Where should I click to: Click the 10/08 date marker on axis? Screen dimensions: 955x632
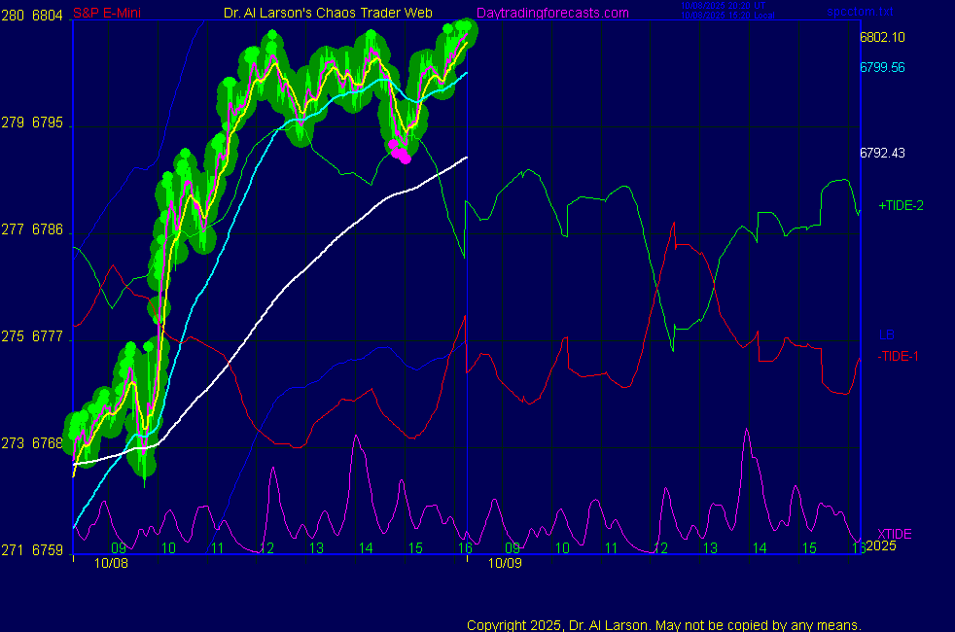[x=111, y=563]
